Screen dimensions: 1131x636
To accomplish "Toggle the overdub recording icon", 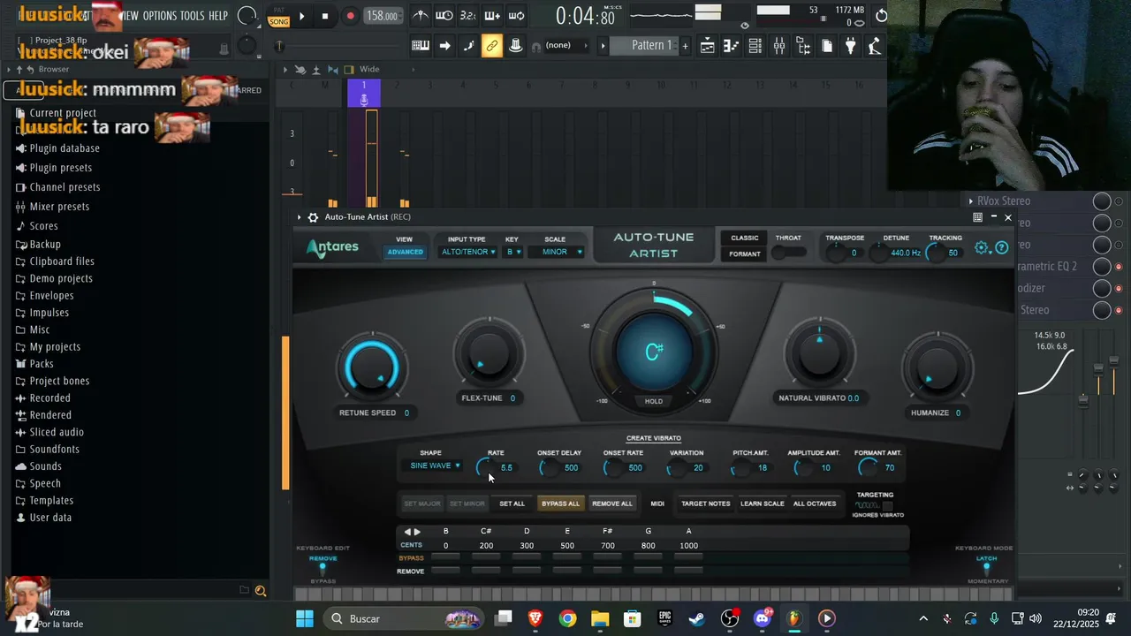I will (492, 15).
